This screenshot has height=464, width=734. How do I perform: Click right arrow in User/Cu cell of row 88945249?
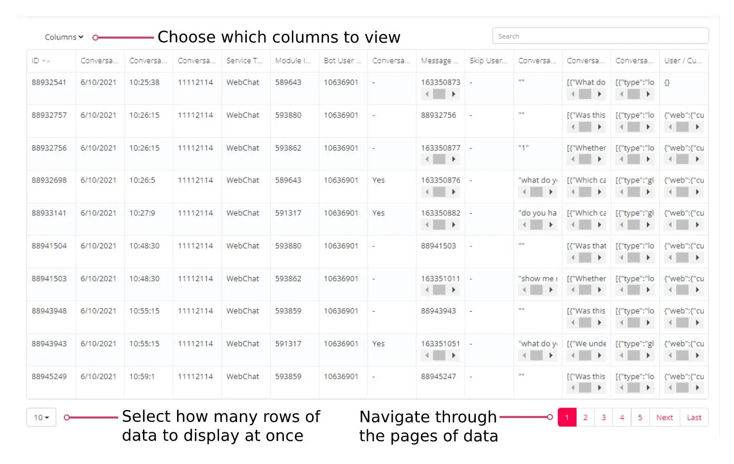[x=697, y=388]
